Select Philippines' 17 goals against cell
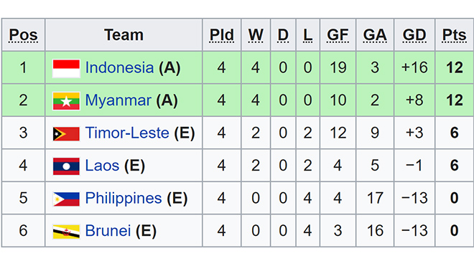The width and height of the screenshot is (474, 266). click(375, 199)
